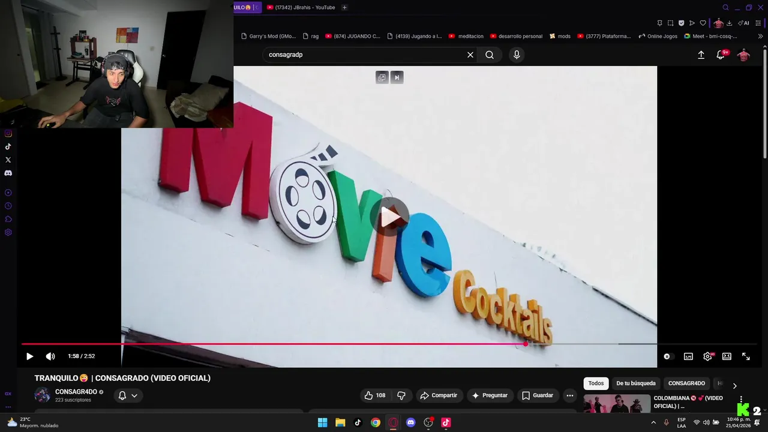Screen dimensions: 768x432
Task: Select the De tu búsqueda chip
Action: coord(636,383)
